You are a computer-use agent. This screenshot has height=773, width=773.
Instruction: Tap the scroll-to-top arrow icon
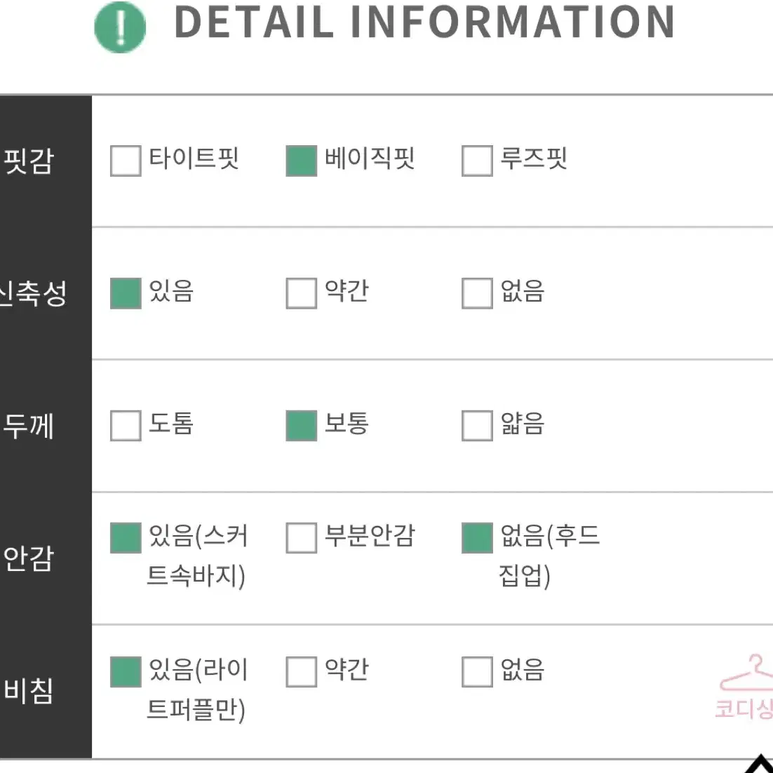pyautogui.click(x=759, y=764)
